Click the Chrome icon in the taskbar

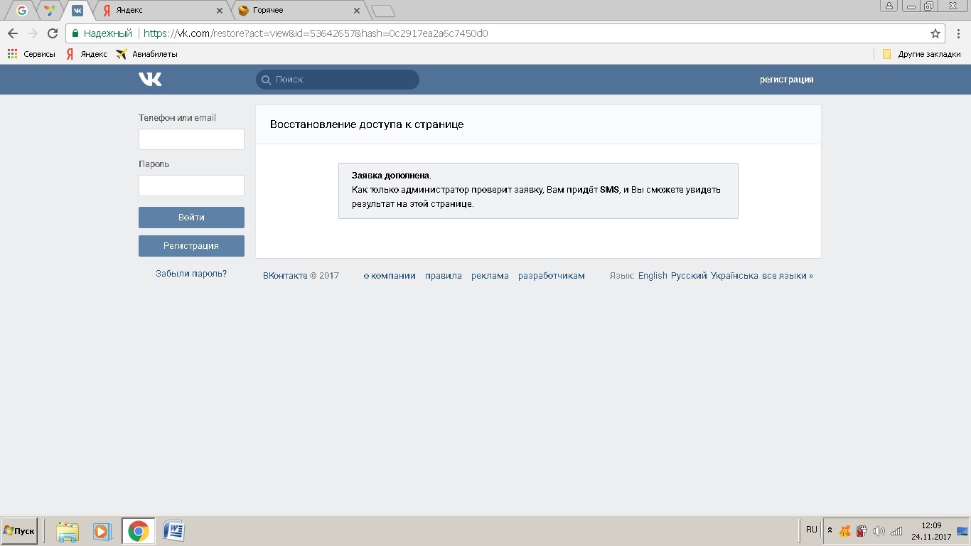click(139, 531)
